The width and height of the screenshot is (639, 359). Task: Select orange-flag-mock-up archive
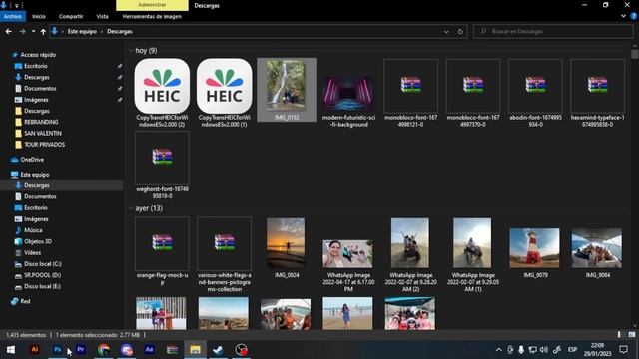(162, 251)
